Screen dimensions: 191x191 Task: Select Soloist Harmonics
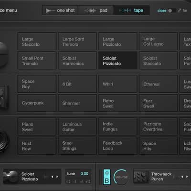click(x=77, y=61)
